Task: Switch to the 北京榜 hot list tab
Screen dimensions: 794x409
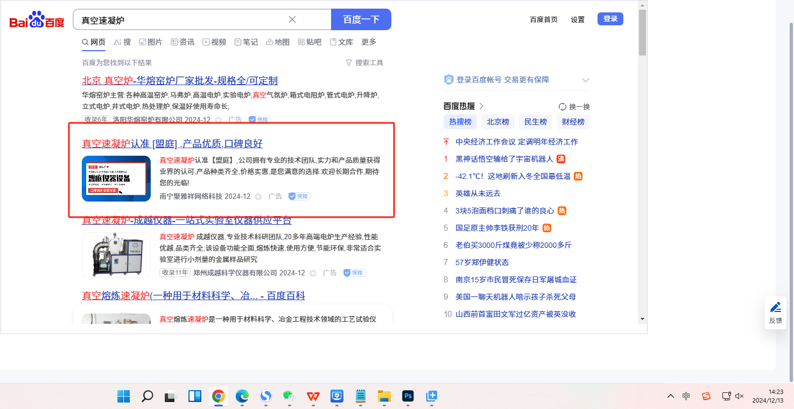Action: [x=498, y=122]
